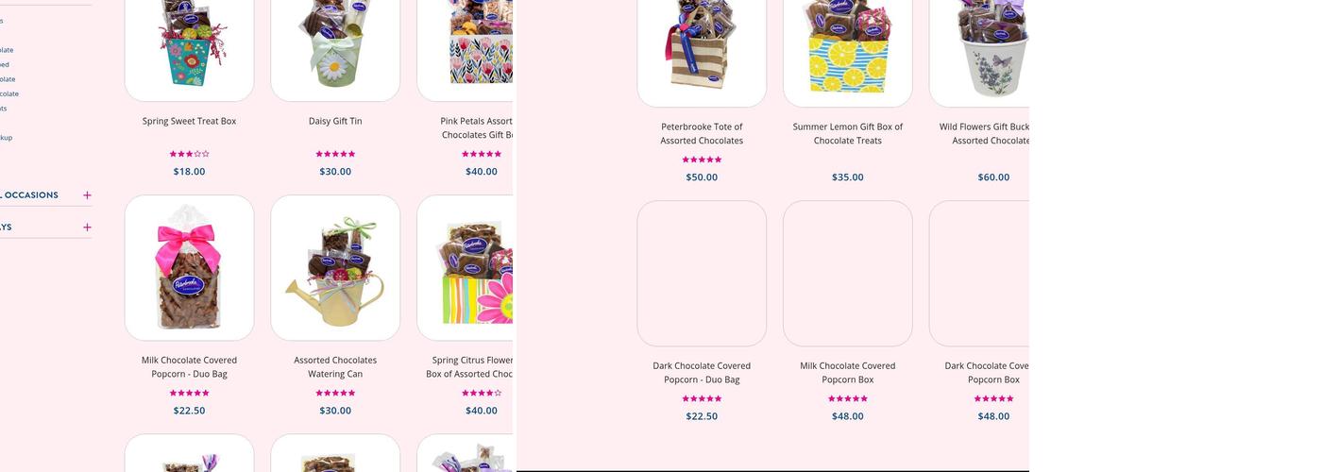This screenshot has width=1322, height=472.
Task: Open empty placeholder for Milk Chocolate Popcorn Box
Action: [848, 274]
